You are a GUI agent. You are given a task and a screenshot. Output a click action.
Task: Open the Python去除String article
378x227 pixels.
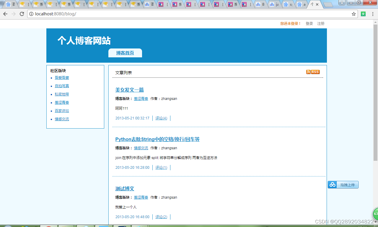tap(157, 139)
